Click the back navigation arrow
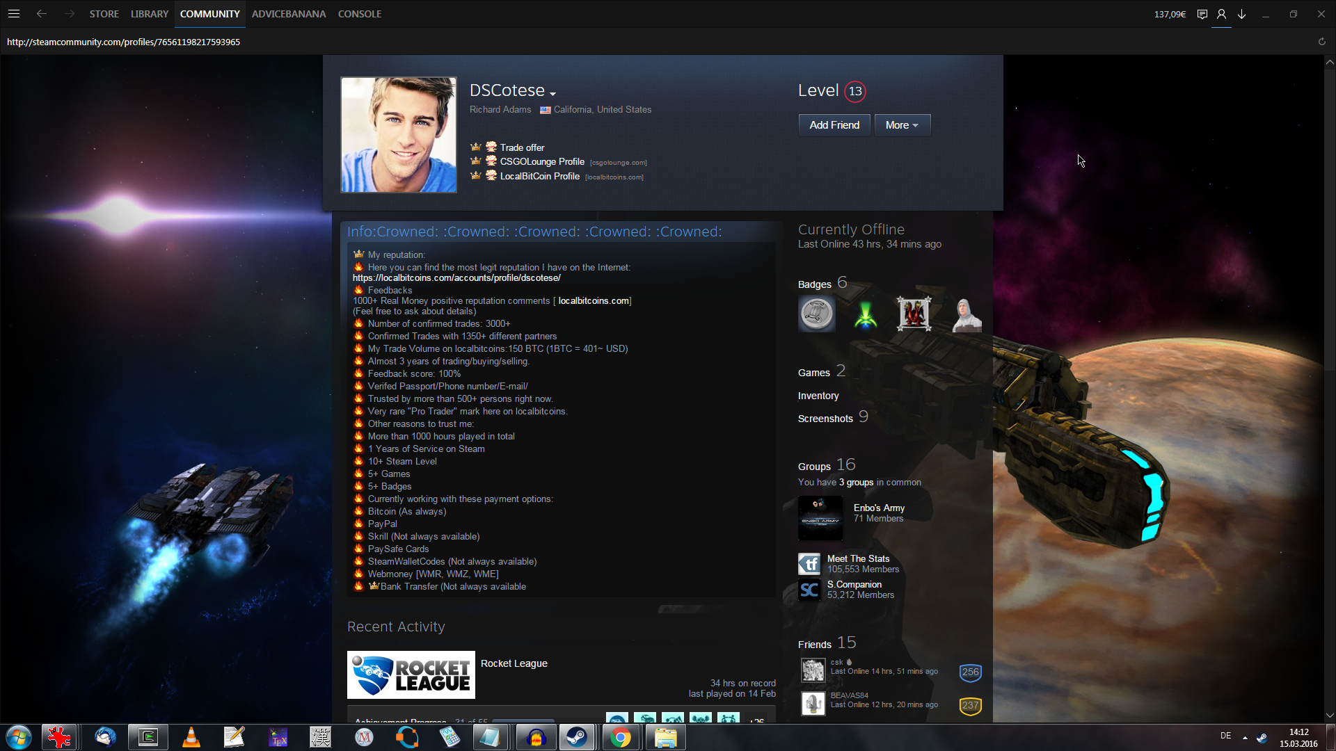The width and height of the screenshot is (1336, 751). (42, 13)
